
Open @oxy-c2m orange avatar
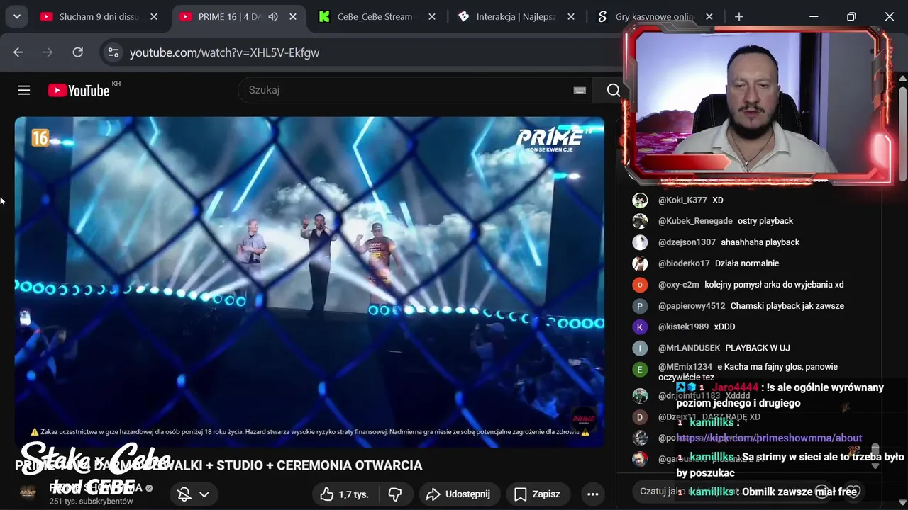pos(640,285)
